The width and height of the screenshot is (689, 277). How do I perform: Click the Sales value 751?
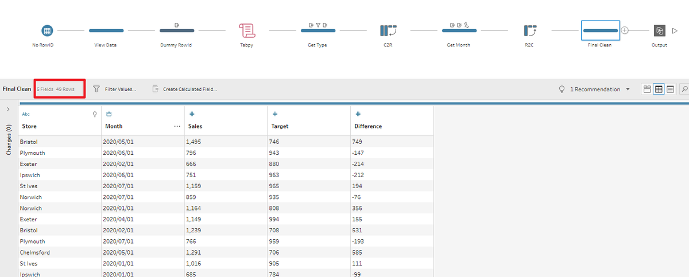click(226, 175)
